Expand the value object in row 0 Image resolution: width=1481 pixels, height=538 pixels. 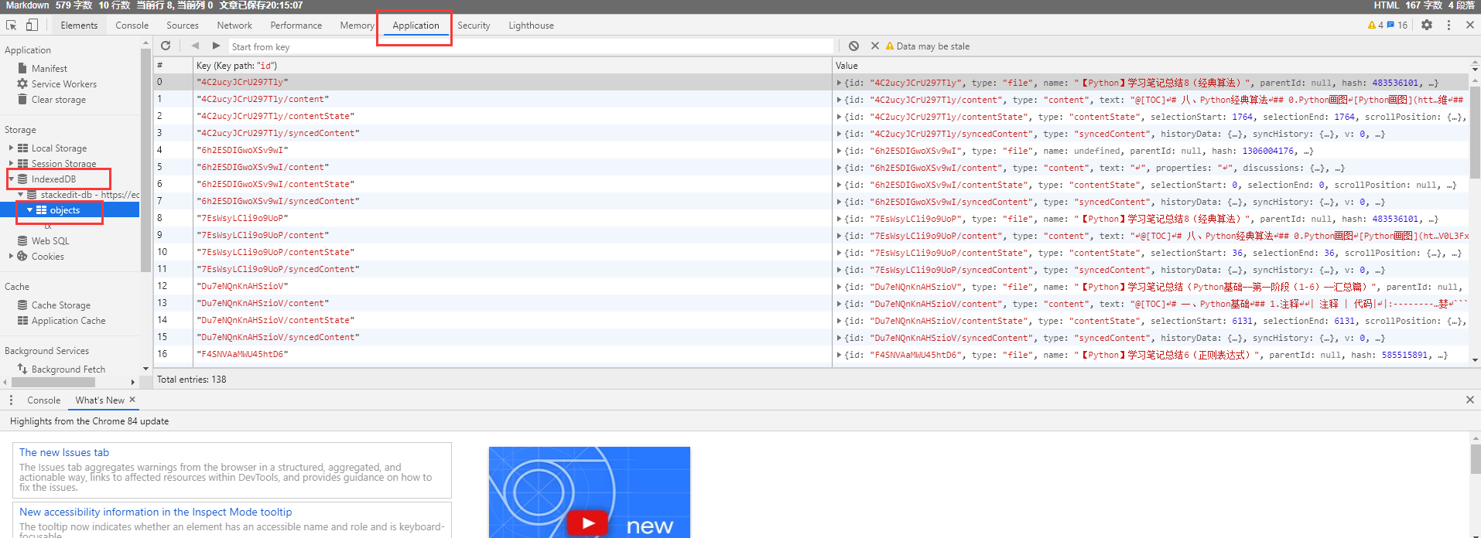840,83
